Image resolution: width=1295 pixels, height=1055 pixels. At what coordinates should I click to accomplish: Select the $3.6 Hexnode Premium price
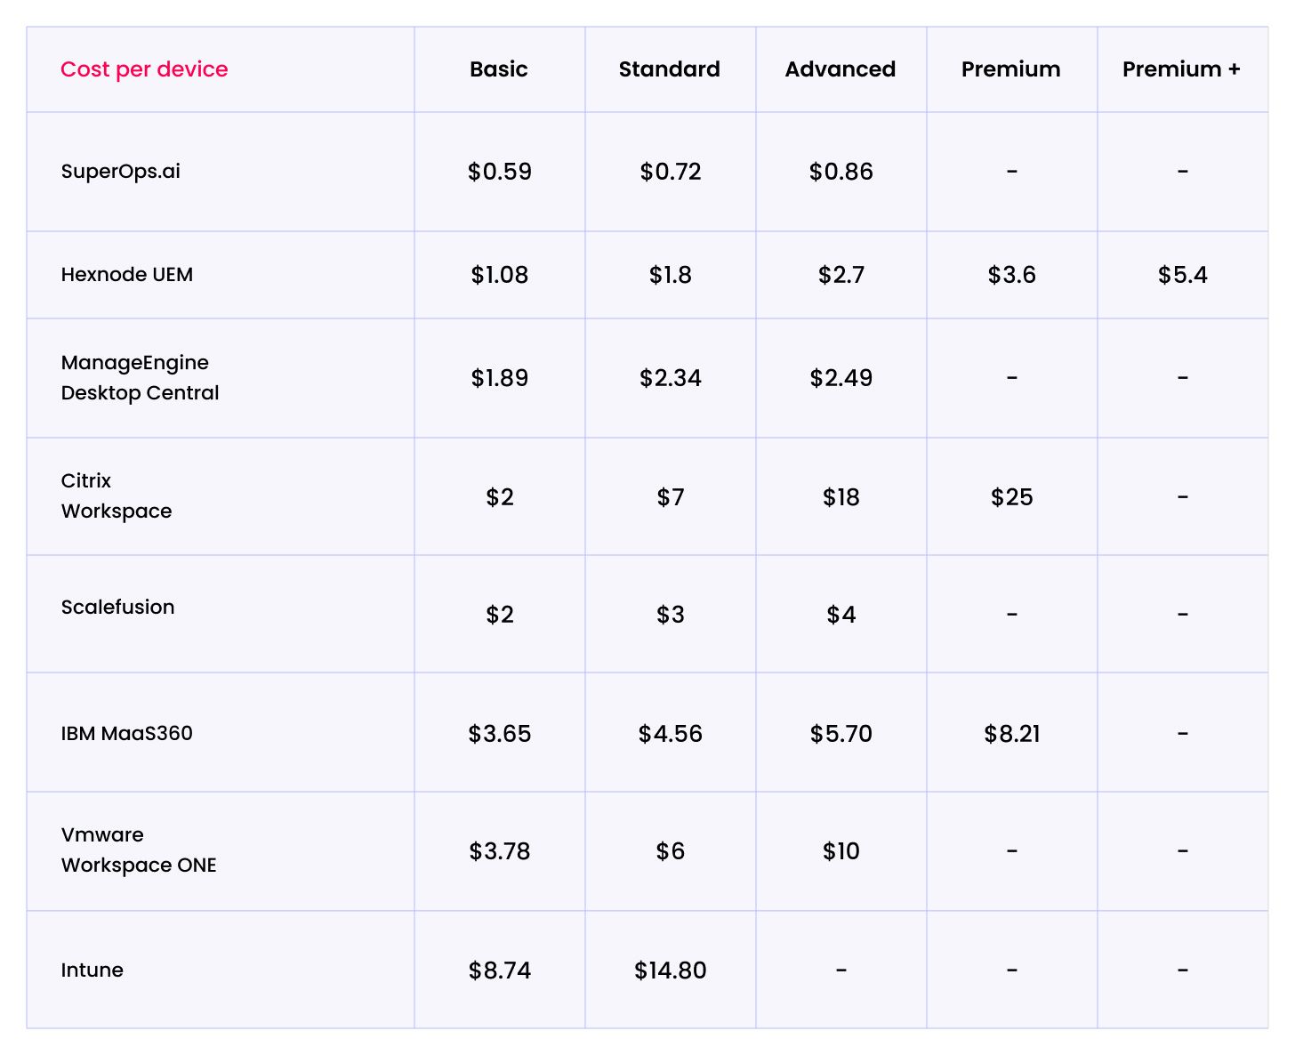(x=1012, y=275)
